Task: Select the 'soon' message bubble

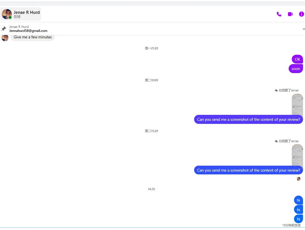Action: 296,69
